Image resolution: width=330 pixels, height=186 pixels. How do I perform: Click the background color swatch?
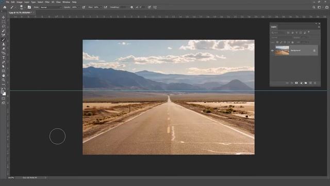coord(5,94)
